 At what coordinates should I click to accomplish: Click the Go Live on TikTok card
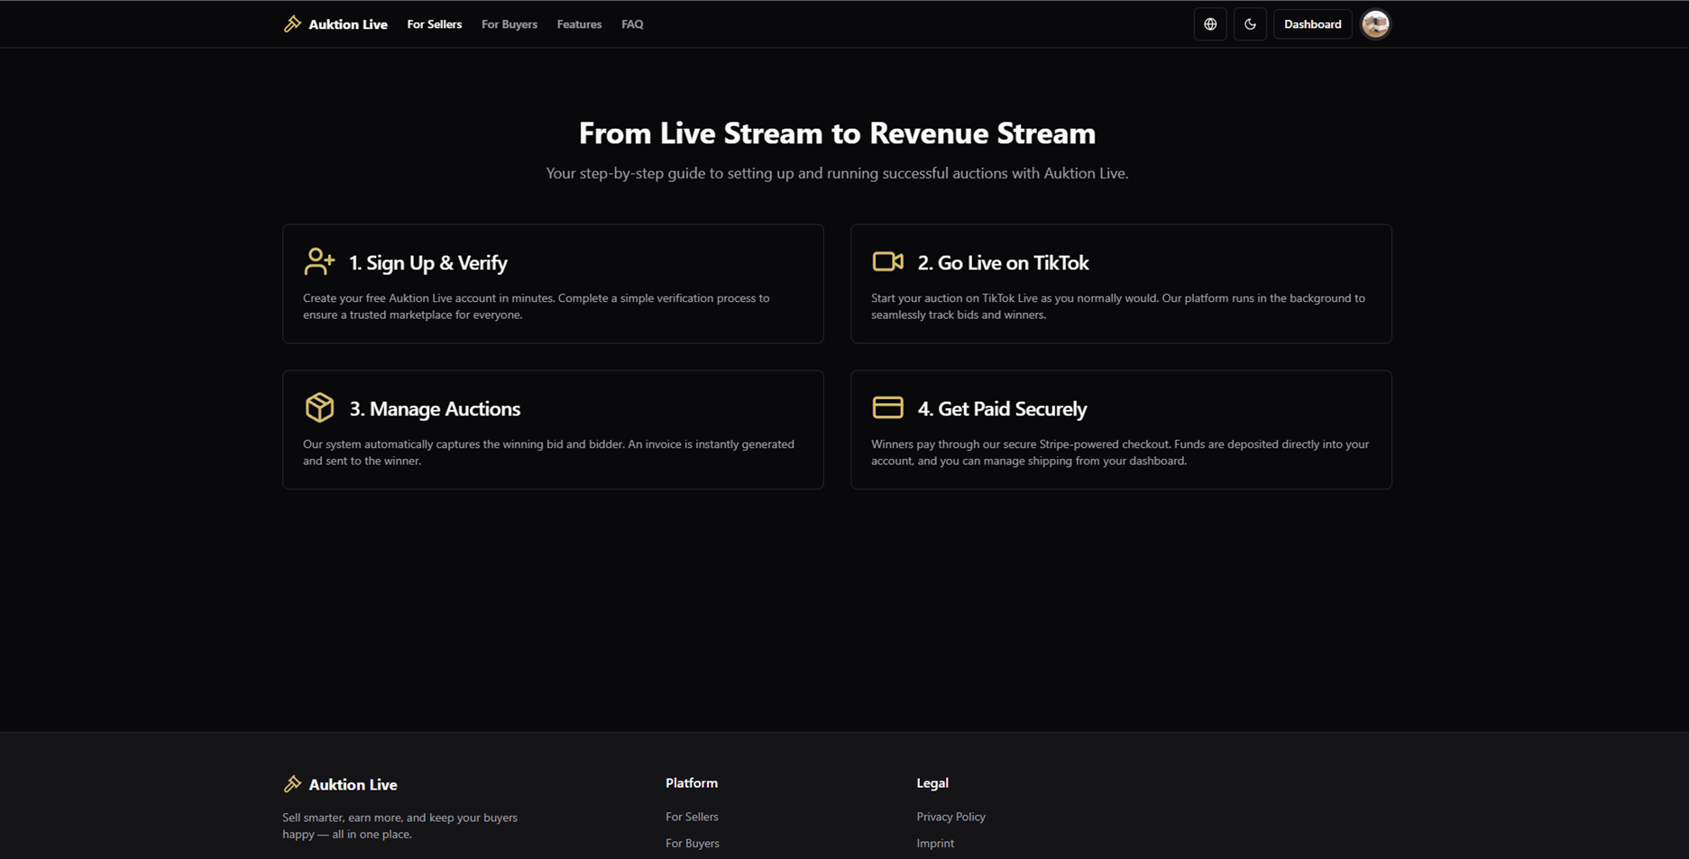tap(1121, 284)
